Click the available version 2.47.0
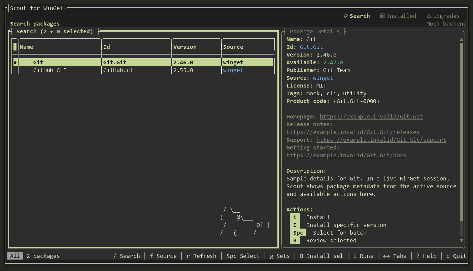 coord(333,62)
